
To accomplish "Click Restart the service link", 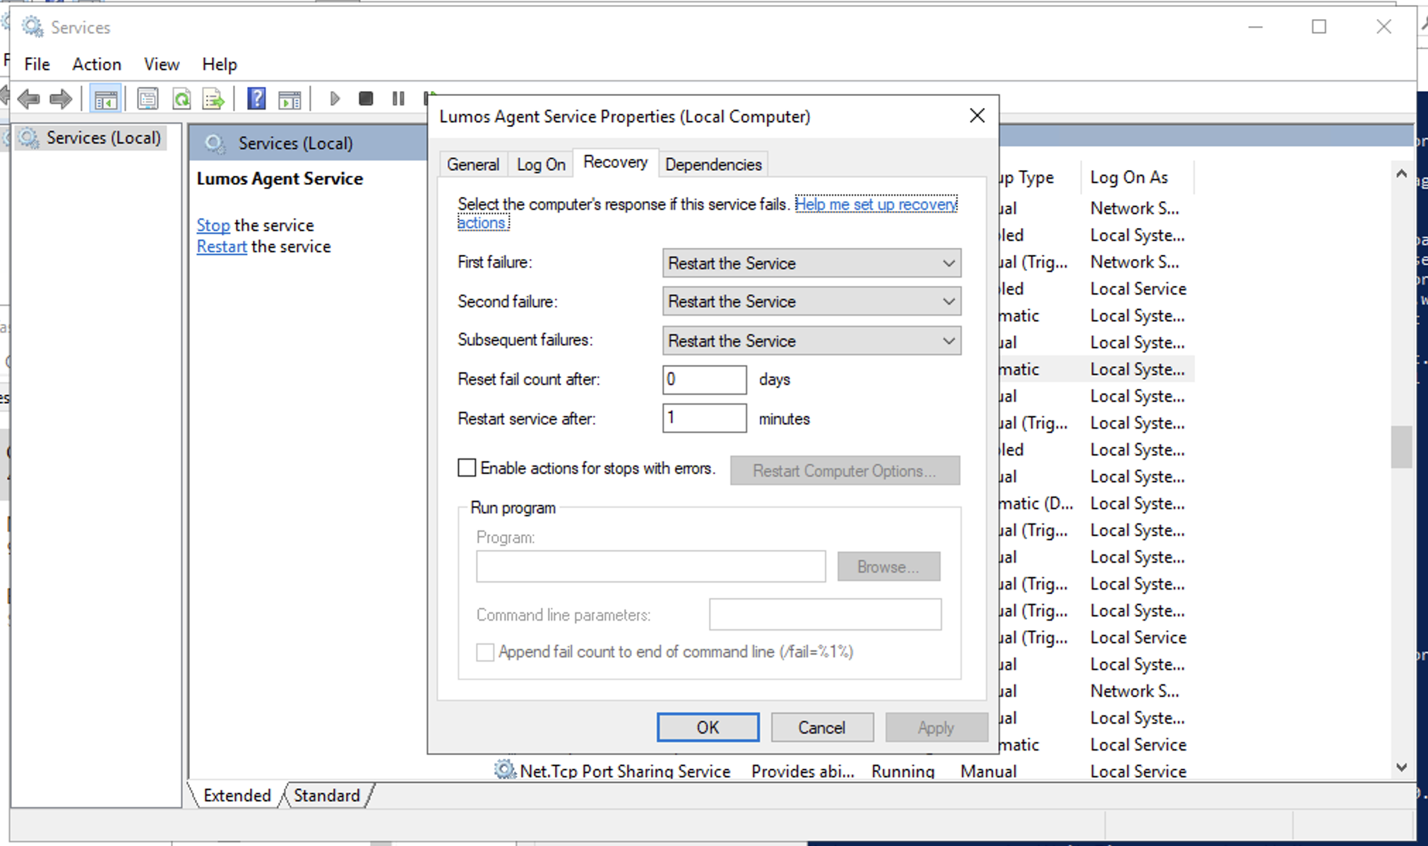I will point(221,246).
